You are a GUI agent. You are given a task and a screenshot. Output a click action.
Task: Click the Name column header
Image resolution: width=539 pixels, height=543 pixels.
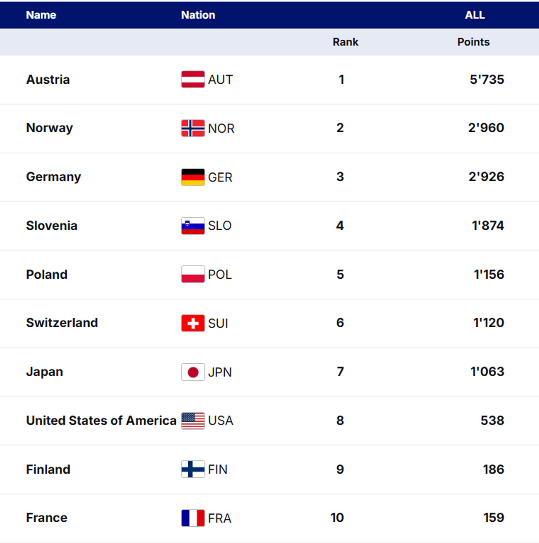point(41,15)
